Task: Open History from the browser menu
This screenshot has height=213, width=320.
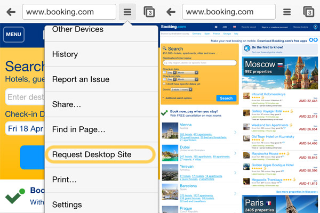Action: point(101,54)
